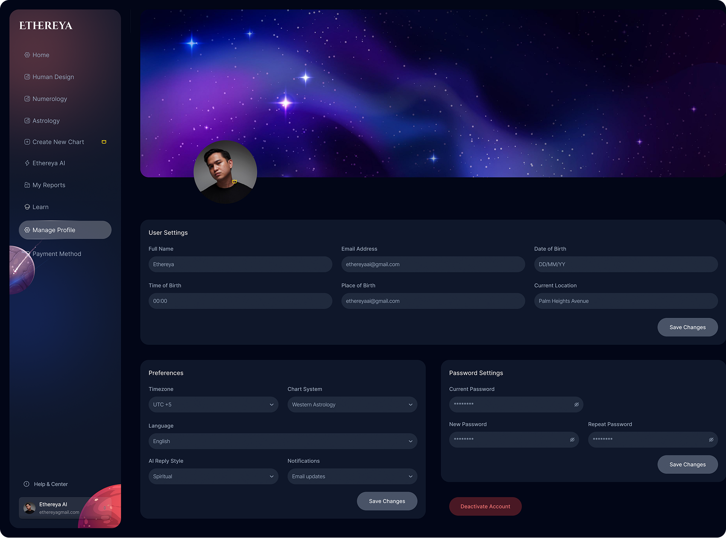The height and width of the screenshot is (538, 726).
Task: Open the Chart System dropdown
Action: [x=352, y=405]
